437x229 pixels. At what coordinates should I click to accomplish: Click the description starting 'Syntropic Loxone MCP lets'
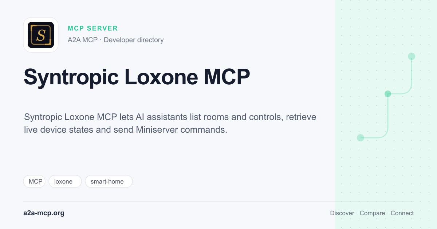pyautogui.click(x=170, y=123)
